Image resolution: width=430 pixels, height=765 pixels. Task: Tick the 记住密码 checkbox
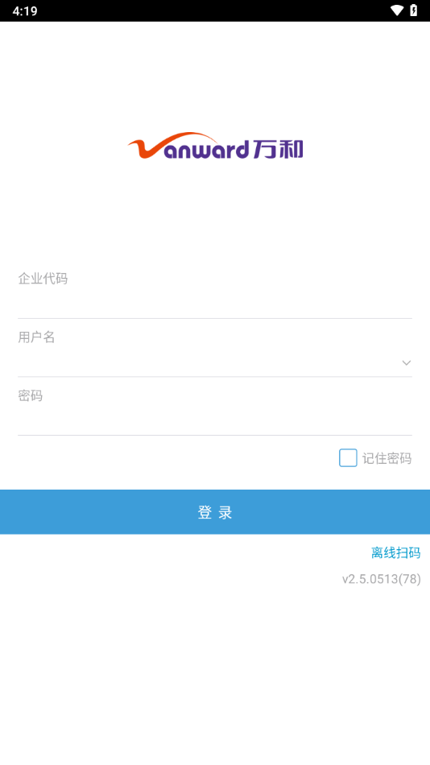click(x=348, y=457)
